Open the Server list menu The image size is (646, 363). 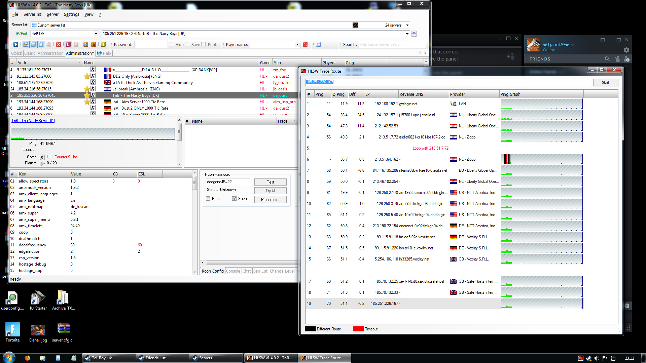click(32, 14)
